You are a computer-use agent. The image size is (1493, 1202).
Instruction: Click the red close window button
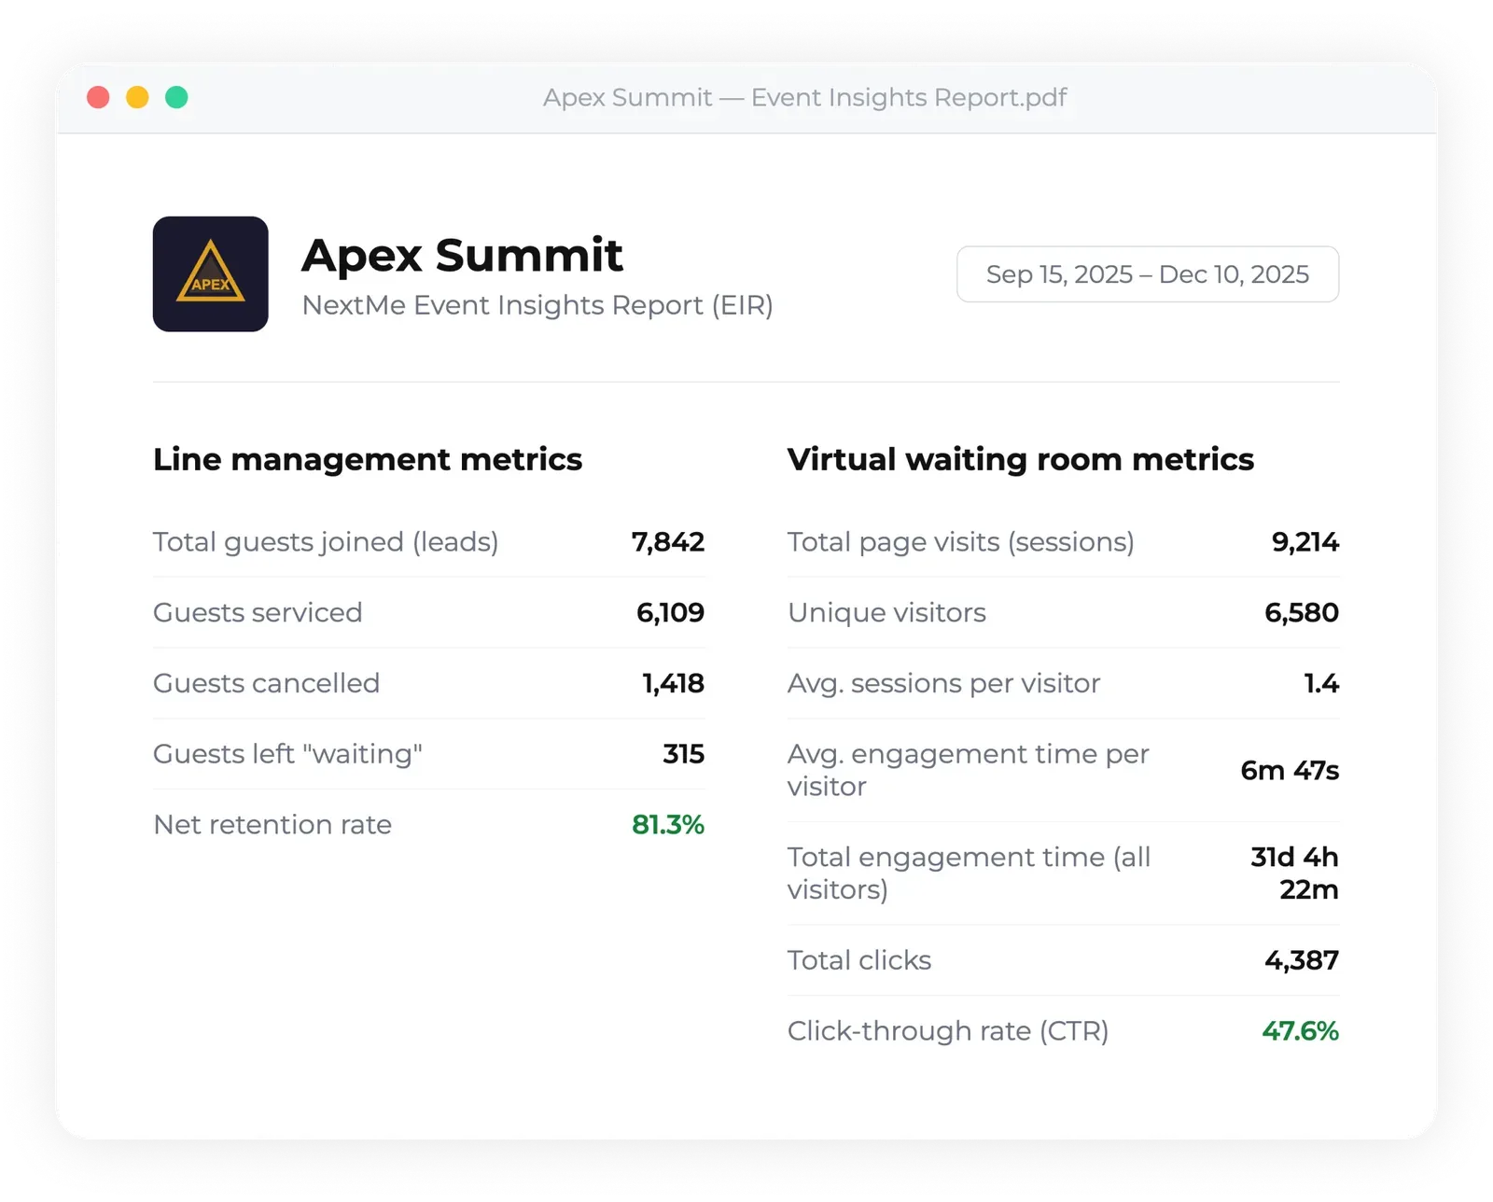[x=98, y=97]
